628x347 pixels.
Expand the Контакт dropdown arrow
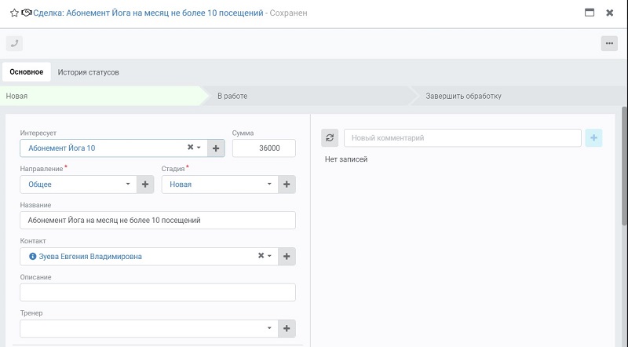point(269,256)
